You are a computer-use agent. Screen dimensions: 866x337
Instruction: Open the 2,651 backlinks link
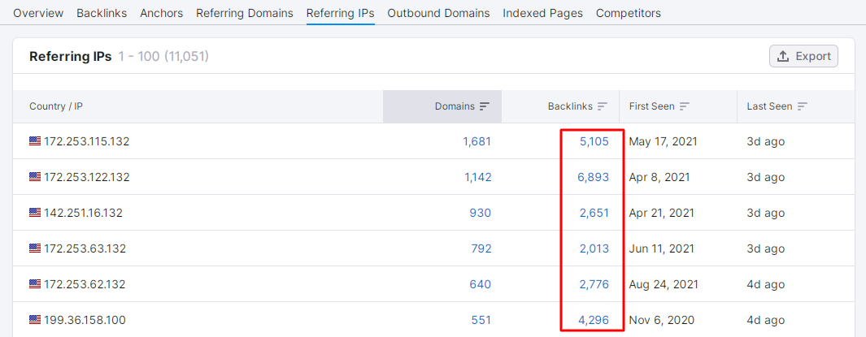[594, 213]
